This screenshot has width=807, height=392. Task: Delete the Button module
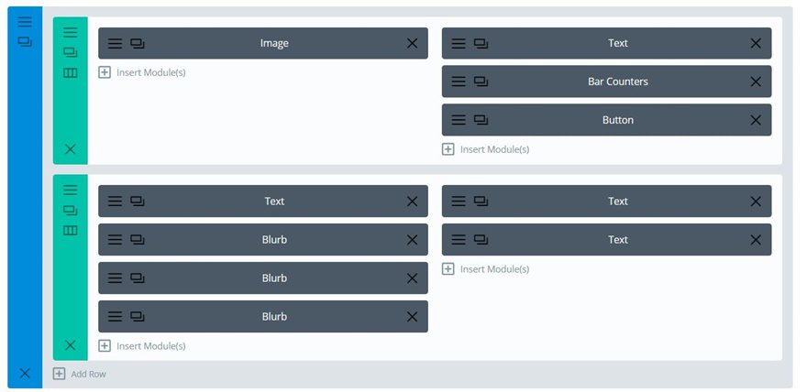[x=756, y=120]
